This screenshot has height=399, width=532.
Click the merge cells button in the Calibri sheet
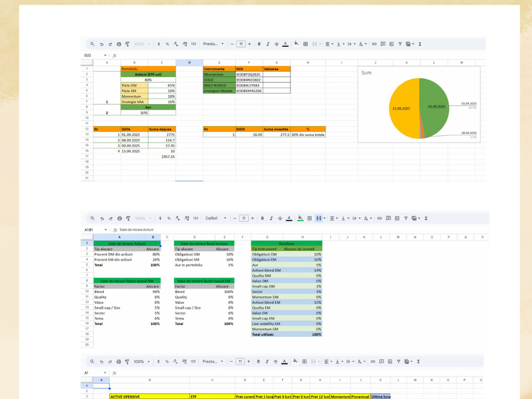click(319, 219)
